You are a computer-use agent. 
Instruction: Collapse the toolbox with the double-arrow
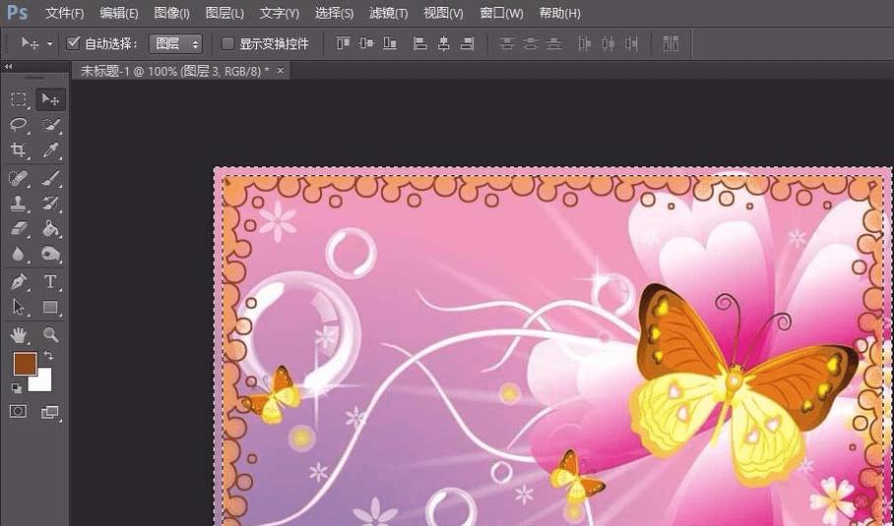coord(8,67)
